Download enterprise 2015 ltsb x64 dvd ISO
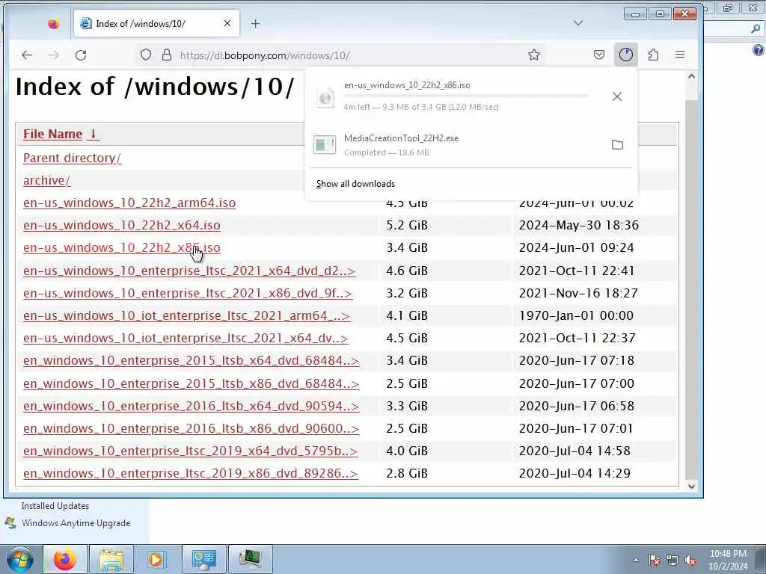This screenshot has width=766, height=574. [191, 361]
